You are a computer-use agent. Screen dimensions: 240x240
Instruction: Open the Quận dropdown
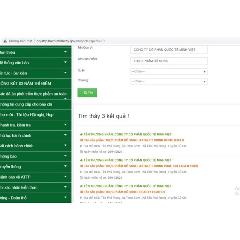pos(169,71)
